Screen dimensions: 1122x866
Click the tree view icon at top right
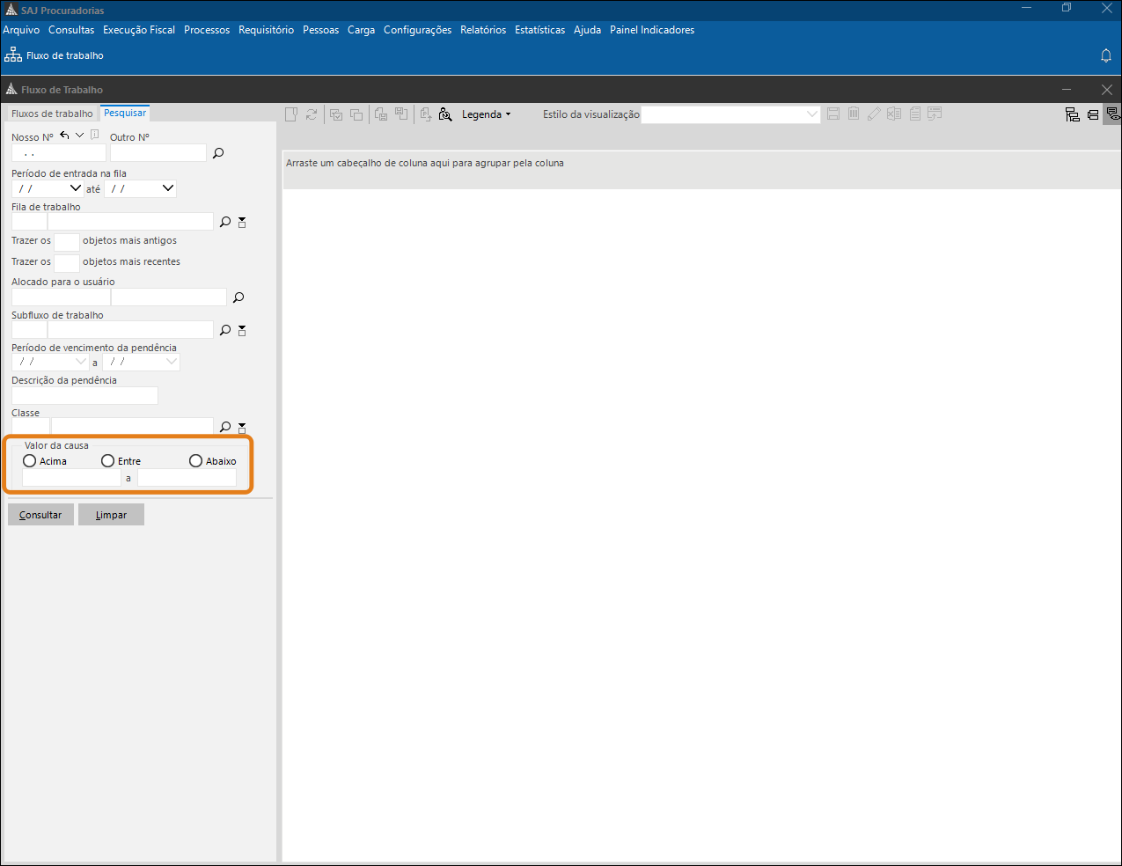click(1072, 114)
